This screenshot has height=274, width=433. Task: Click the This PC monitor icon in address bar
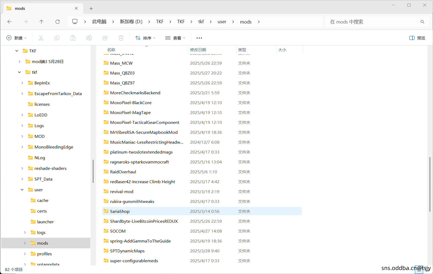tap(75, 22)
